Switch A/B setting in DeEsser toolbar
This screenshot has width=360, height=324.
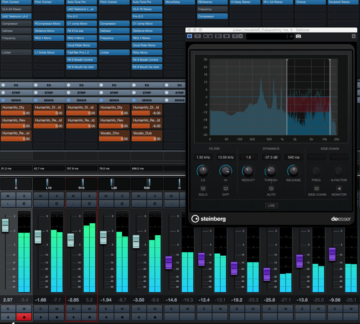[x=218, y=36]
